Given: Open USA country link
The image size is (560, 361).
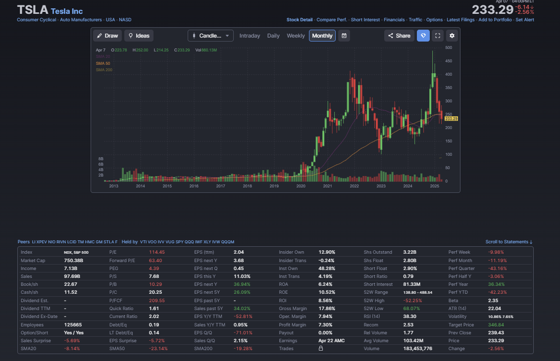Looking at the screenshot, I should click(110, 20).
